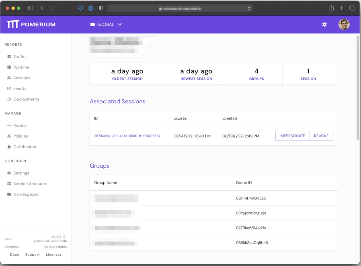View Certificates under Manage
The width and height of the screenshot is (361, 266).
(24, 147)
